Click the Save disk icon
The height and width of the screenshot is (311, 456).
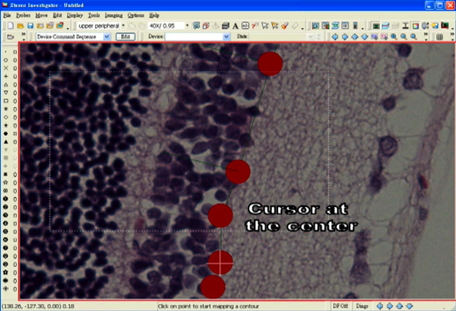pos(29,25)
